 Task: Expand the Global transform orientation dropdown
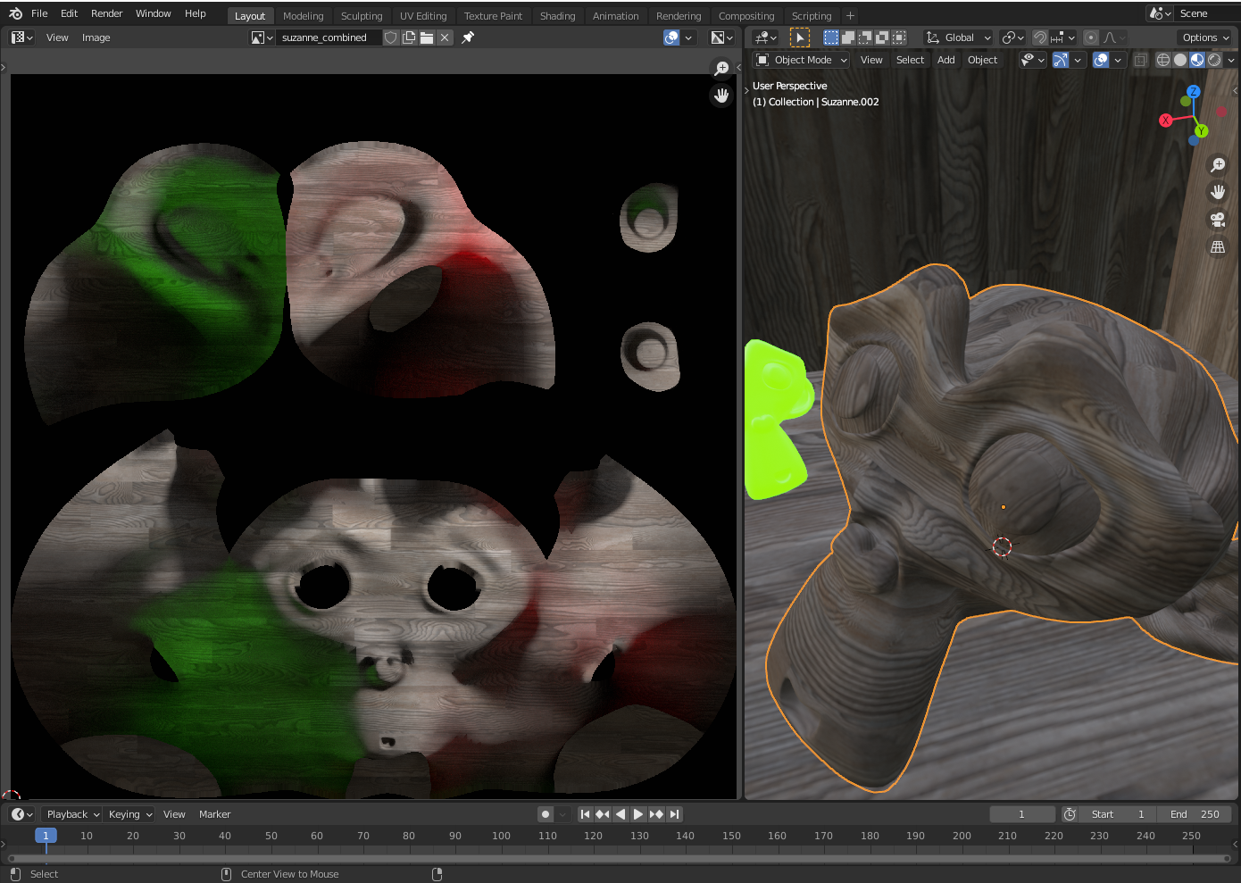959,37
